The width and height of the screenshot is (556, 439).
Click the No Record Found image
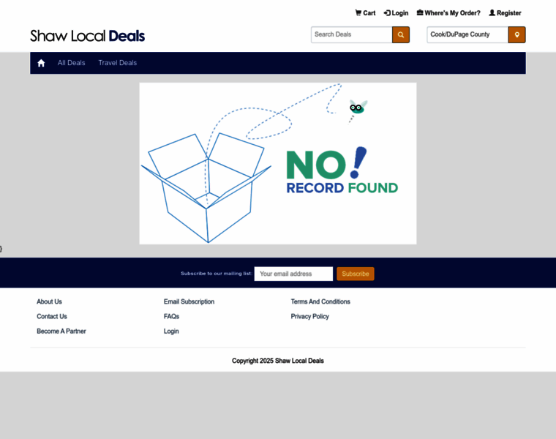278,163
